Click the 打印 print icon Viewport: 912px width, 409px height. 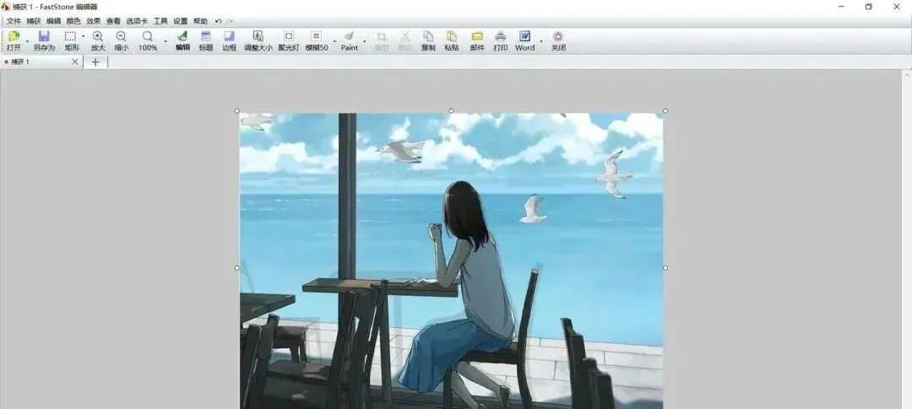click(x=500, y=40)
